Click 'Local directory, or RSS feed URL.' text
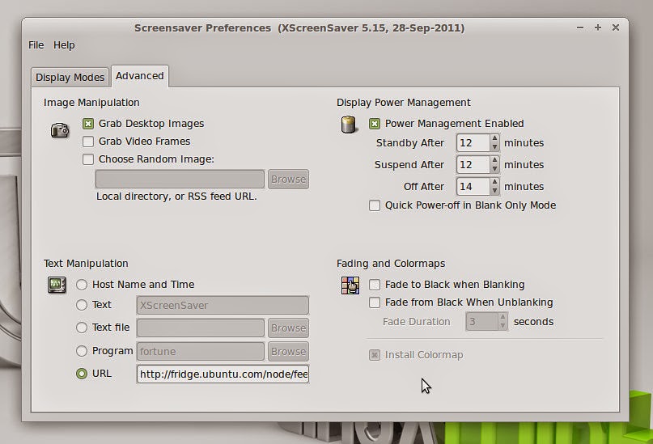The image size is (653, 444). [176, 197]
